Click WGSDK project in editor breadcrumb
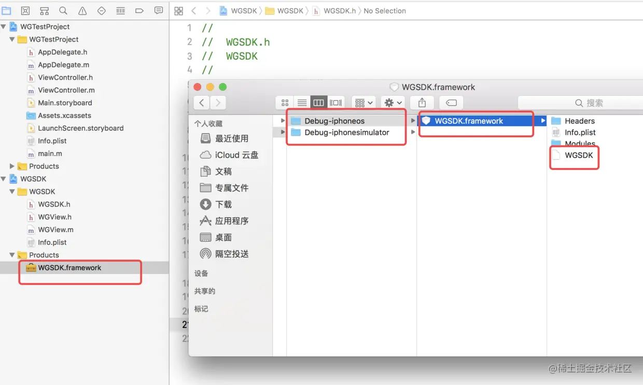The height and width of the screenshot is (385, 643). (x=238, y=11)
